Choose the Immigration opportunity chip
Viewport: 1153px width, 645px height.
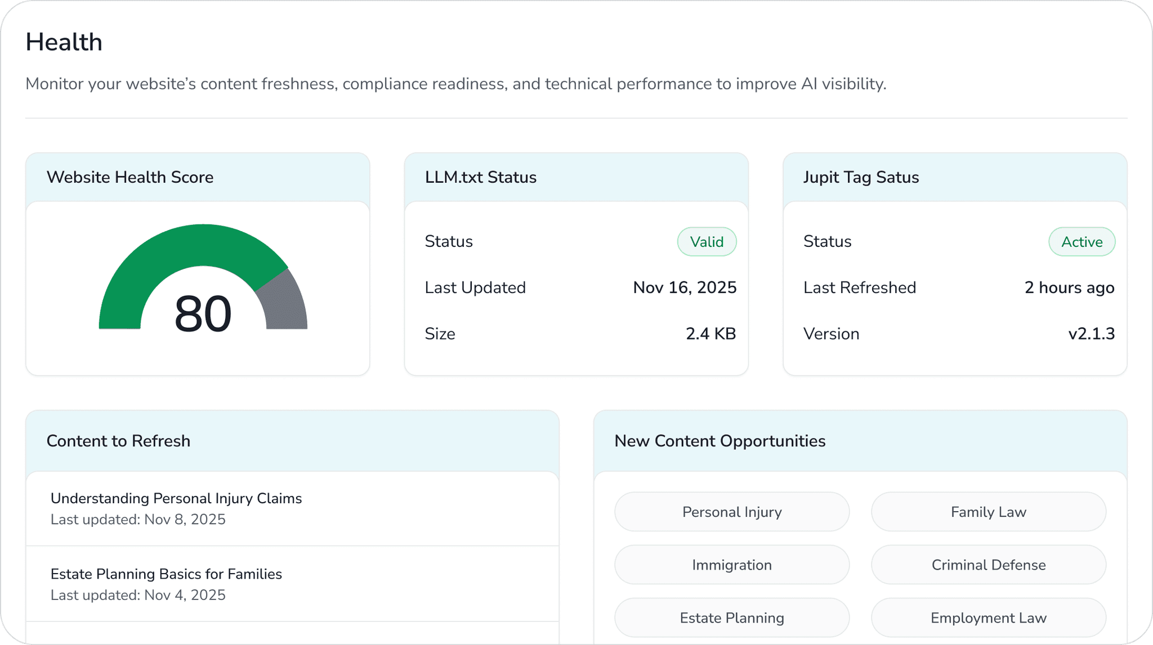coord(732,565)
